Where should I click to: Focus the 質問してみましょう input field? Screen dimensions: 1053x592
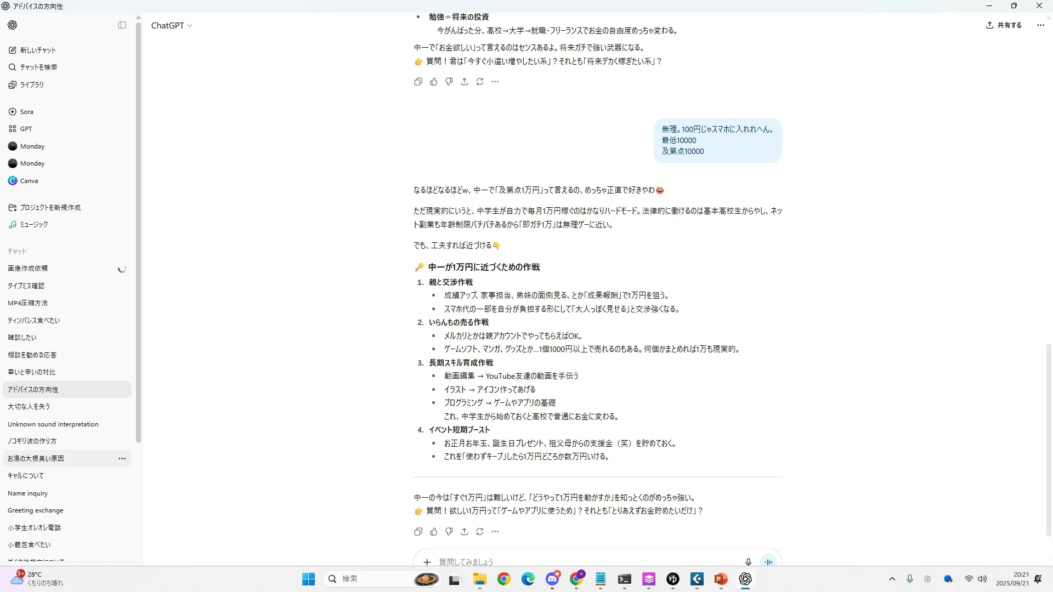point(581,562)
